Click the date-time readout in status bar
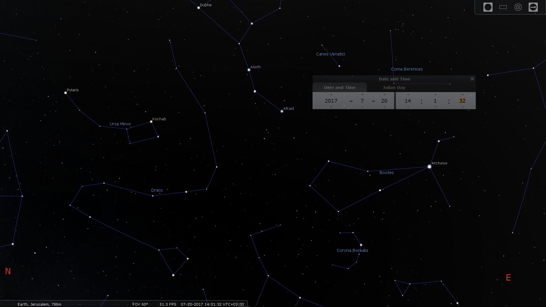 click(x=212, y=304)
